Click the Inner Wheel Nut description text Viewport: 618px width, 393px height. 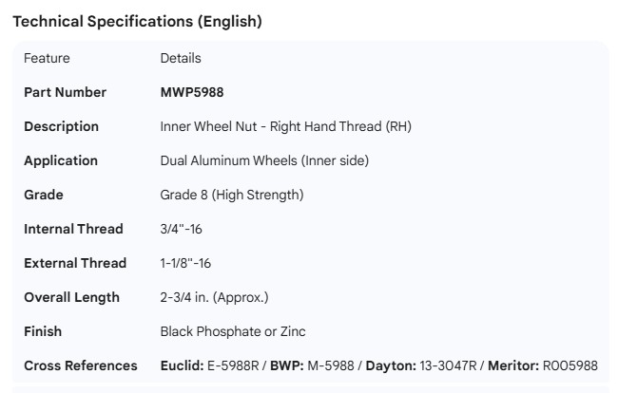tap(285, 126)
